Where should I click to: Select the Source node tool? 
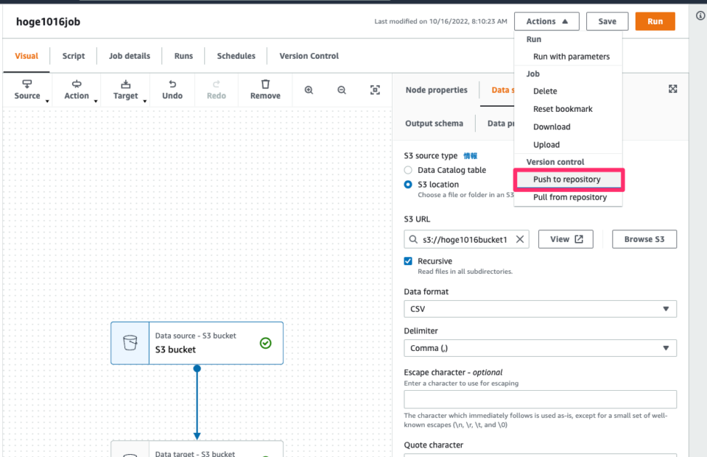click(27, 90)
